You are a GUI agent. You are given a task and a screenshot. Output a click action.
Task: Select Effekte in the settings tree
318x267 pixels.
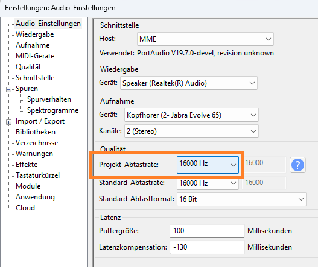[x=27, y=165]
